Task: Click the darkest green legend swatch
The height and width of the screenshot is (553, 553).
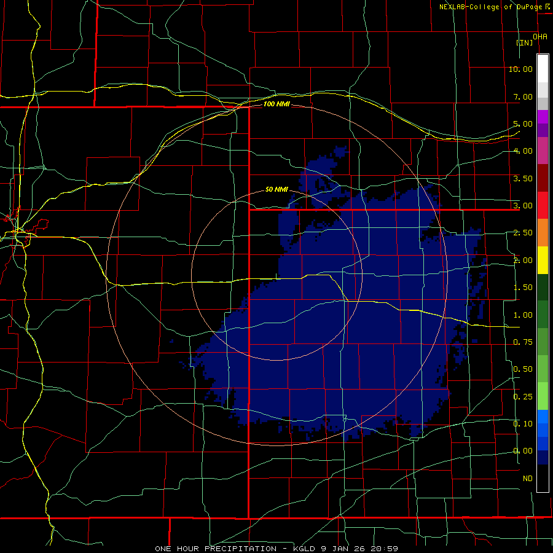Action: coord(543,288)
